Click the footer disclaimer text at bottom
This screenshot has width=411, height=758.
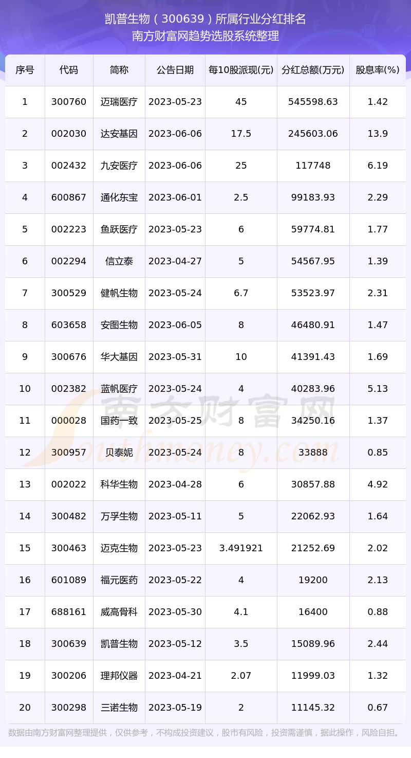206,732
